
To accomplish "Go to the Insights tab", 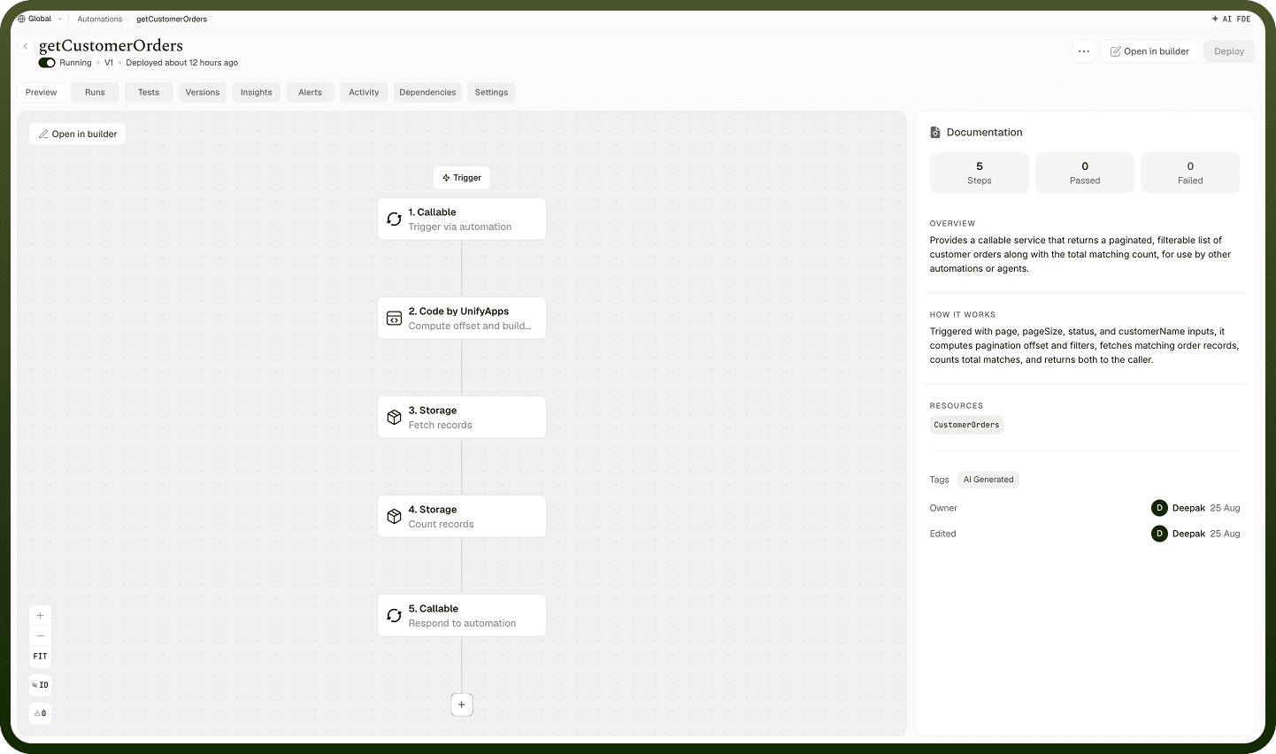I will click(257, 92).
